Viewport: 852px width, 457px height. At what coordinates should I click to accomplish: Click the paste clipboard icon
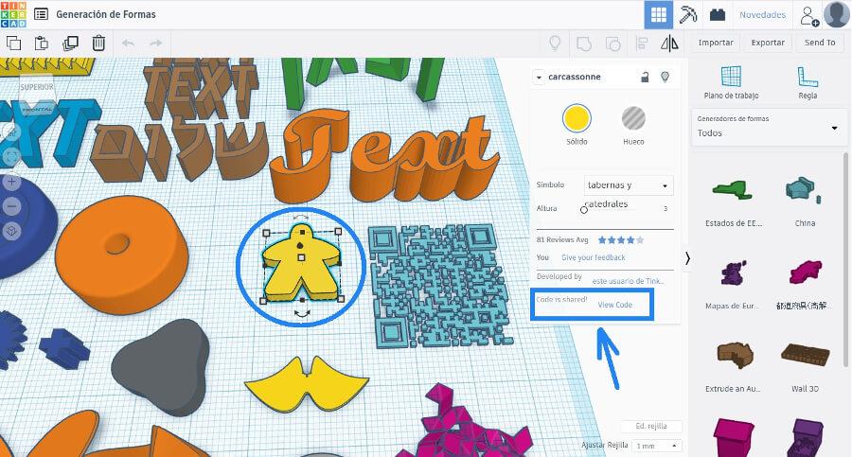[42, 43]
